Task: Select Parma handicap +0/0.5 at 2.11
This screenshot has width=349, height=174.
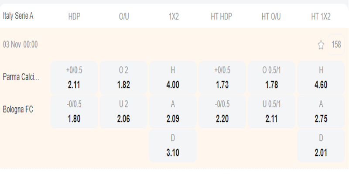Action: [x=74, y=78]
